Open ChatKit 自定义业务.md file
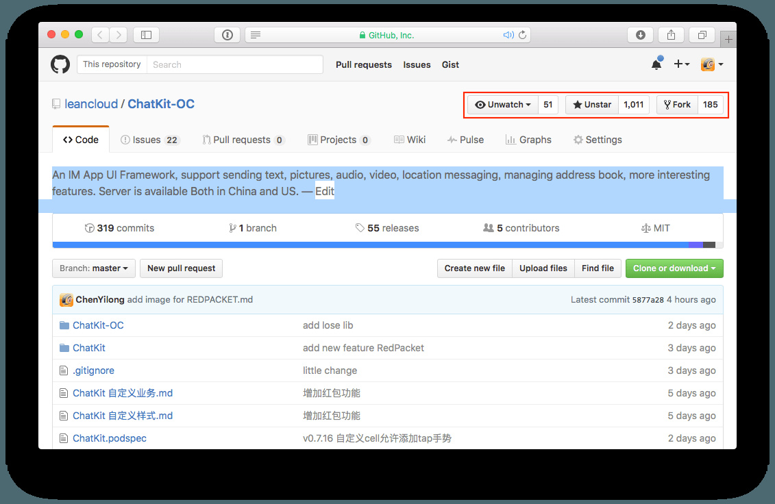This screenshot has height=504, width=775. [123, 393]
